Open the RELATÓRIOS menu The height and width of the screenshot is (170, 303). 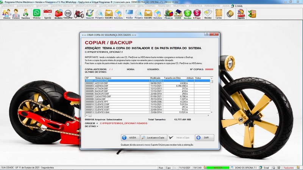pos(180,6)
